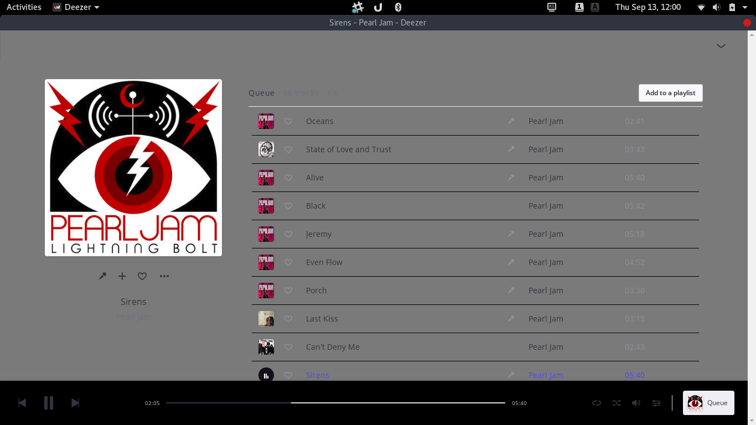
Task: Click plus icon under the album cover
Action: [x=122, y=276]
